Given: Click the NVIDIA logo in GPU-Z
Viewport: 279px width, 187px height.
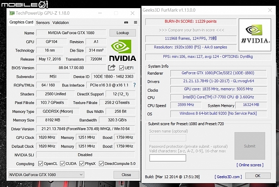Looking at the screenshot, I should [x=123, y=50].
